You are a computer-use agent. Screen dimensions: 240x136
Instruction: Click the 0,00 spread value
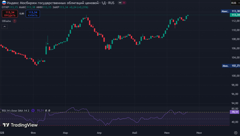tap(22, 14)
